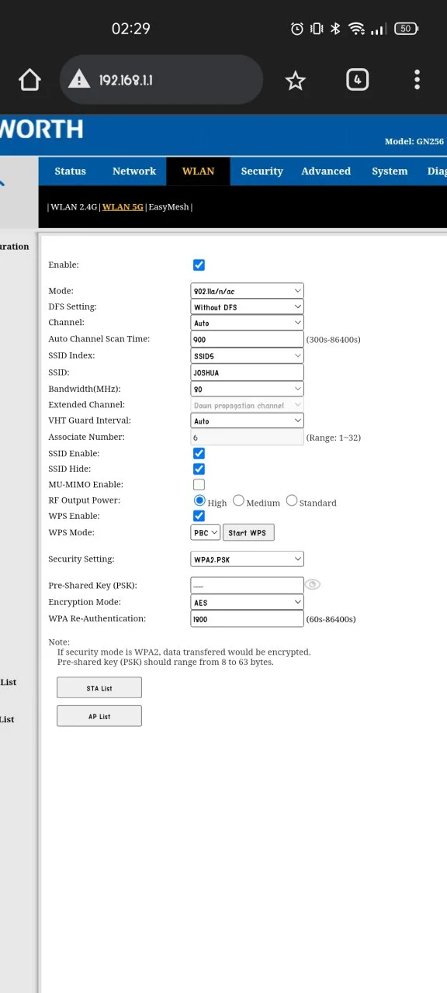Image resolution: width=447 pixels, height=993 pixels.
Task: Select Medium RF output power
Action: 238,500
